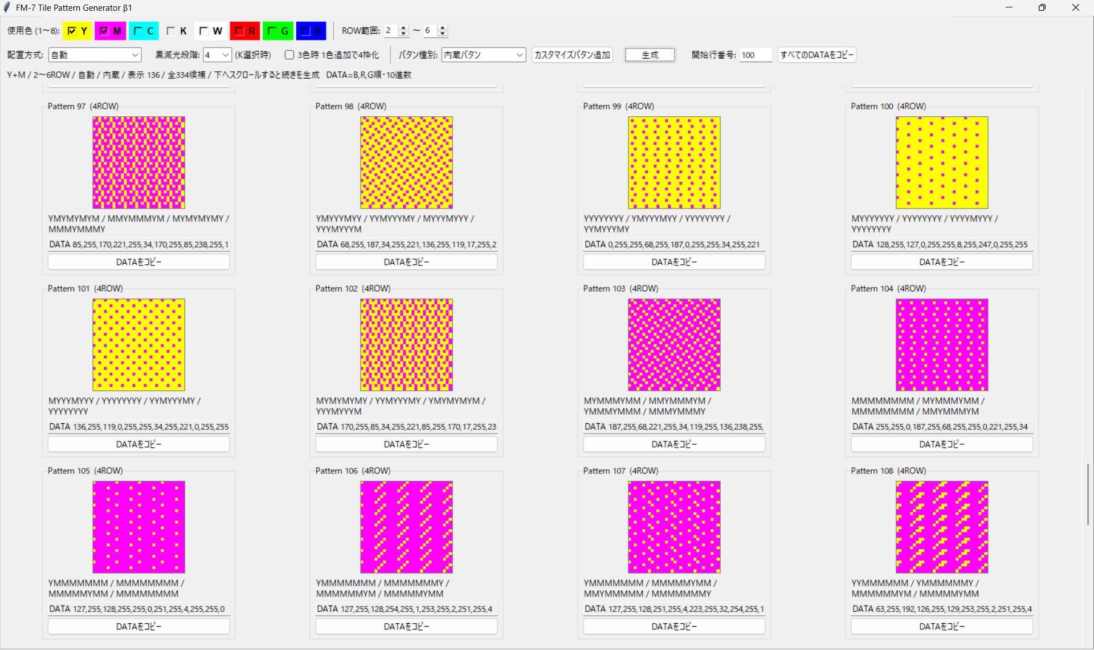This screenshot has width=1094, height=650.
Task: Click すべてのDATAをコピー button
Action: point(817,55)
